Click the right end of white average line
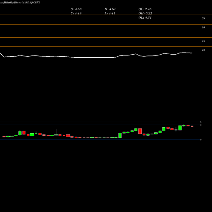 (192, 53)
